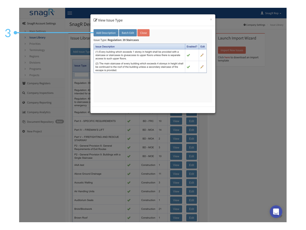This screenshot has height=230, width=306.
Task: Toggle enabled checkmark for AAA test
Action: click(x=129, y=165)
